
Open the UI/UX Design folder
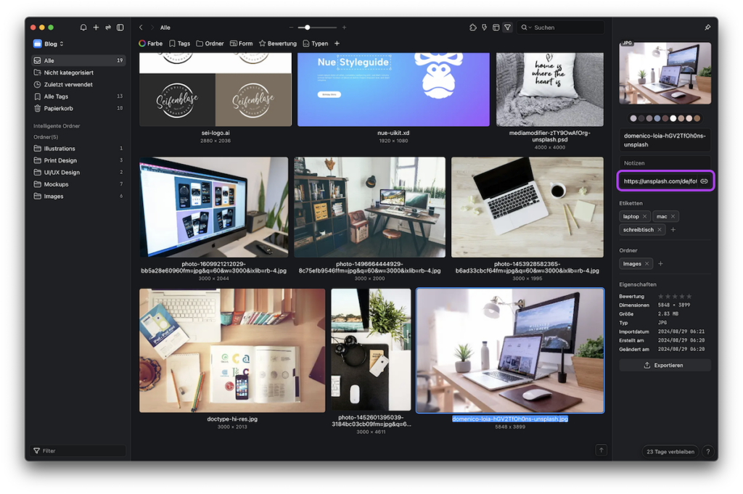click(x=78, y=173)
